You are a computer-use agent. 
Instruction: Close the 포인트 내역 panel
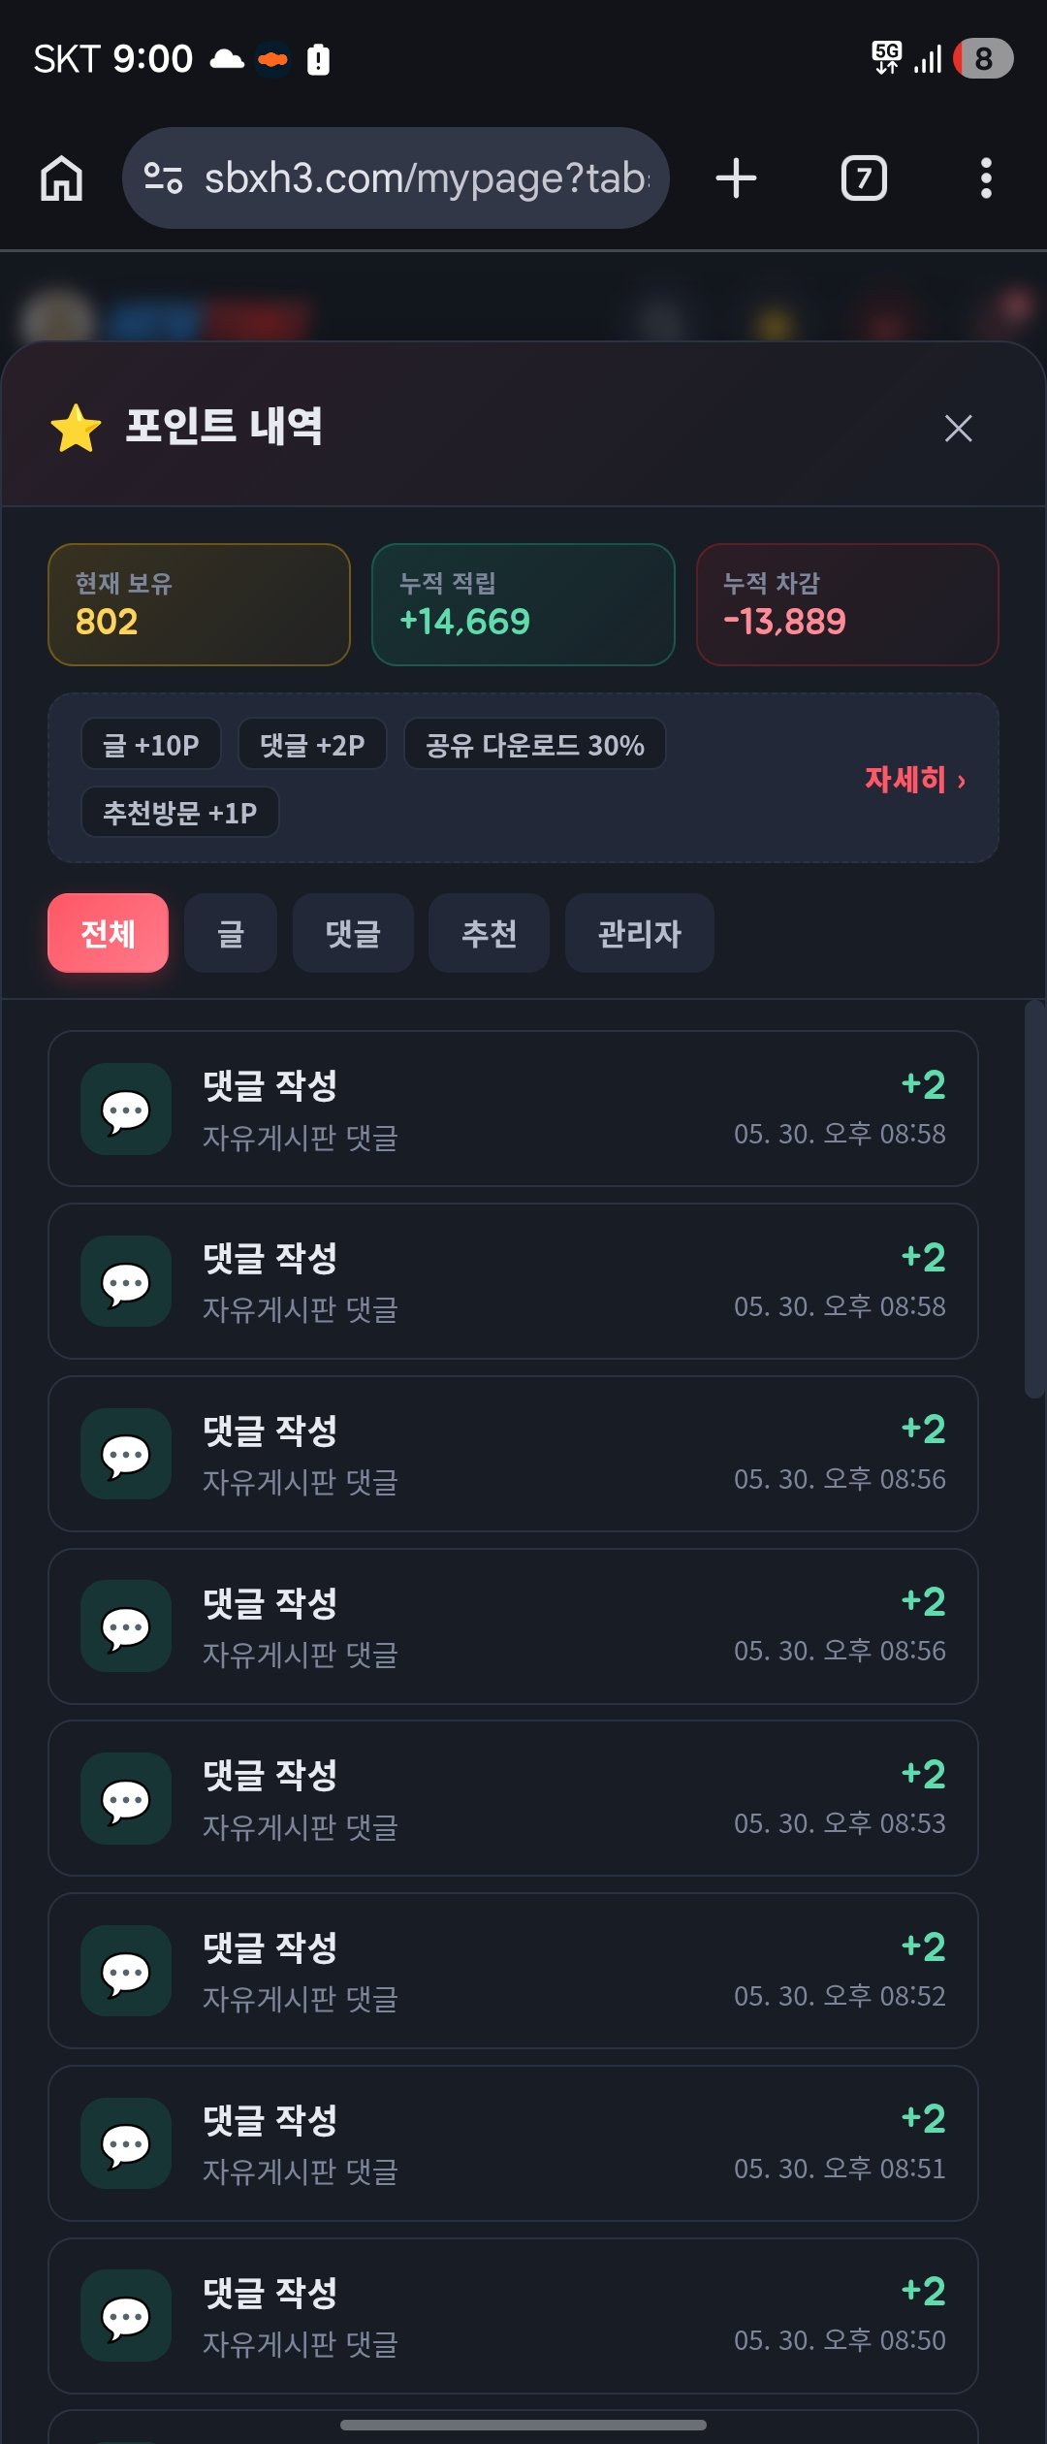pyautogui.click(x=959, y=428)
